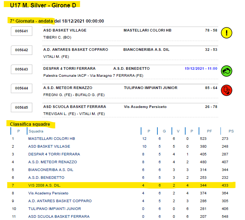Screen dimensions: 245x220
Task: Open MASTELLARI COLORI HB in standings
Action: tap(52, 139)
